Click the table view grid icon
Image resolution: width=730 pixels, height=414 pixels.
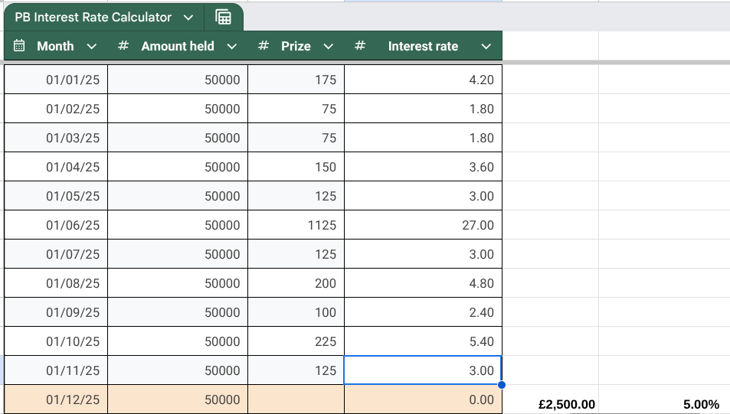click(x=223, y=17)
